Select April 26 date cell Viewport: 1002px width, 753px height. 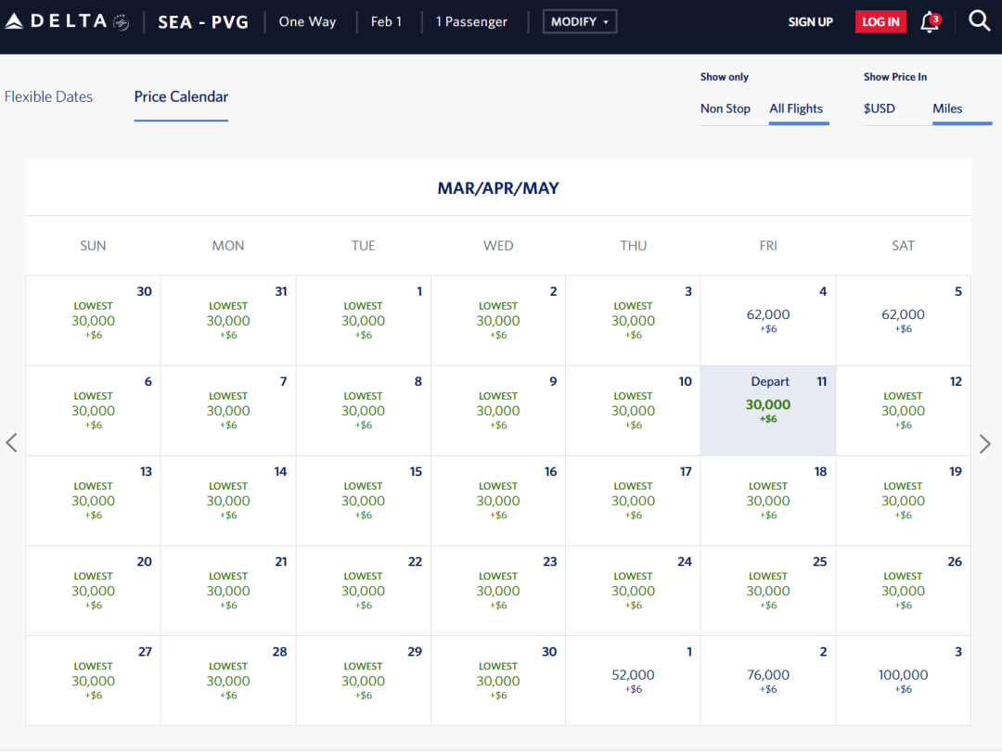pyautogui.click(x=903, y=591)
